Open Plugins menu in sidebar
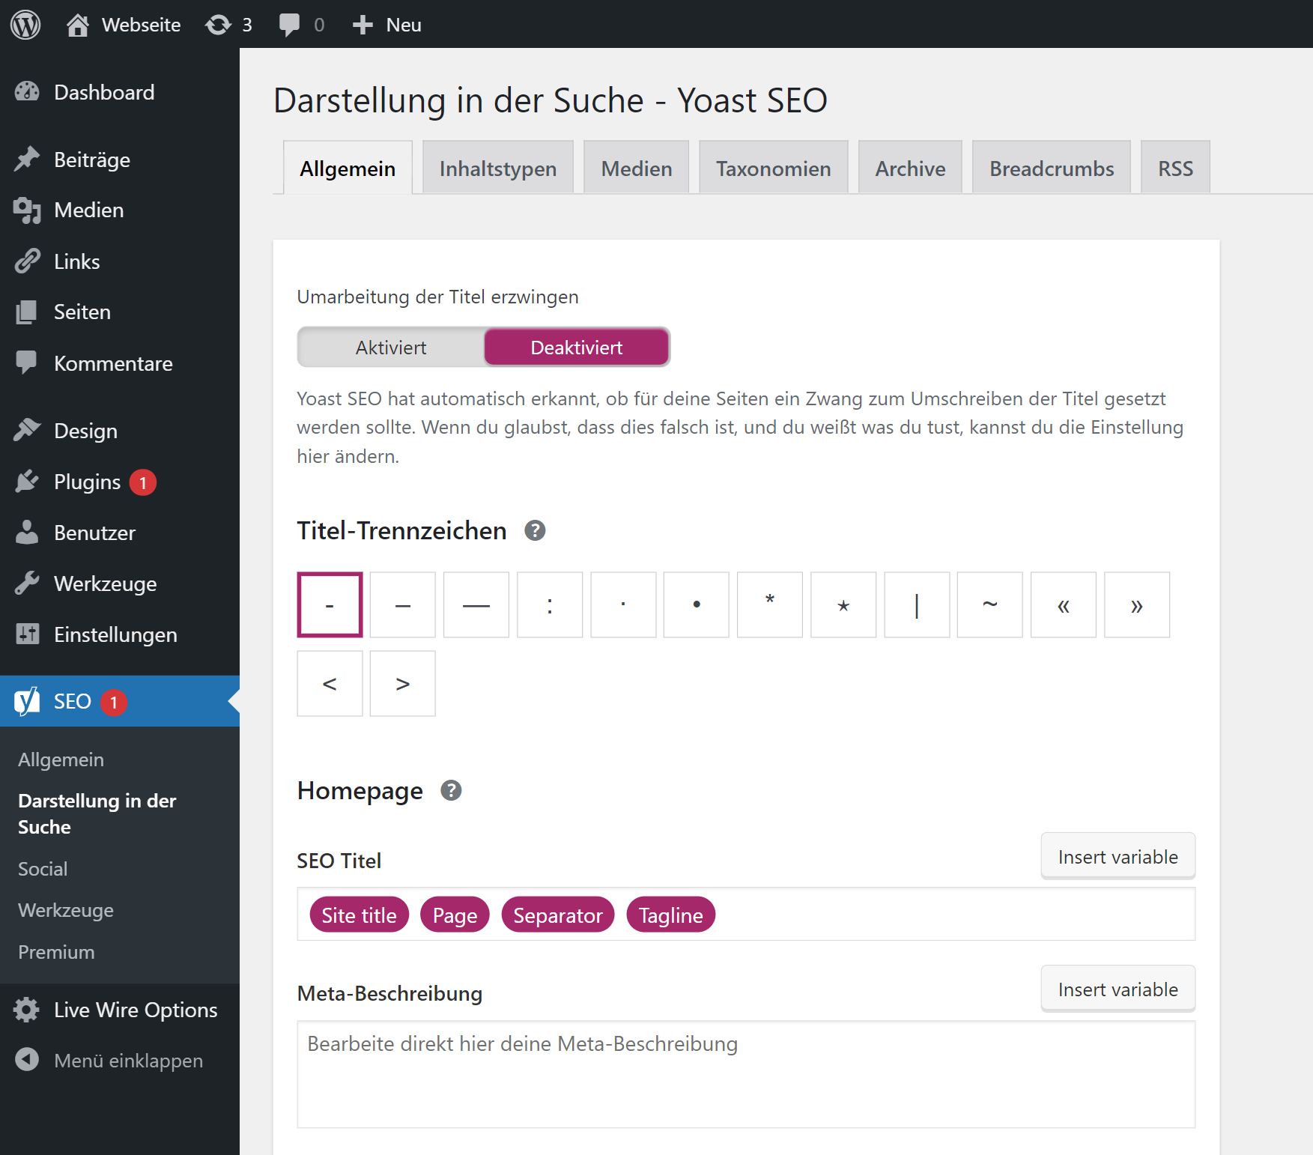The height and width of the screenshot is (1155, 1313). coord(87,482)
